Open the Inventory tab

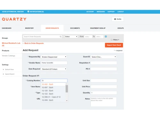coord(29,28)
